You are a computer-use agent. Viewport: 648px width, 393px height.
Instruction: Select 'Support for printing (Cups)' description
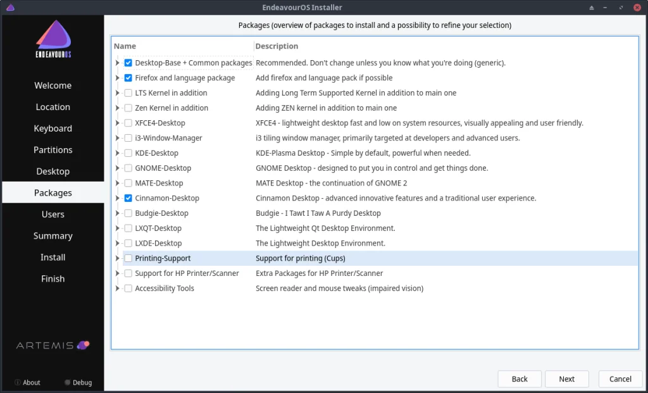point(301,258)
